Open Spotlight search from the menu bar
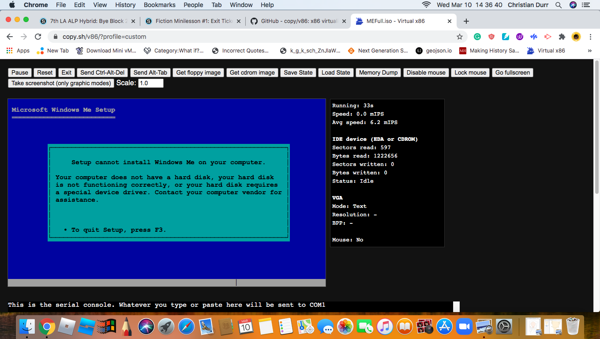600x339 pixels. click(x=559, y=5)
